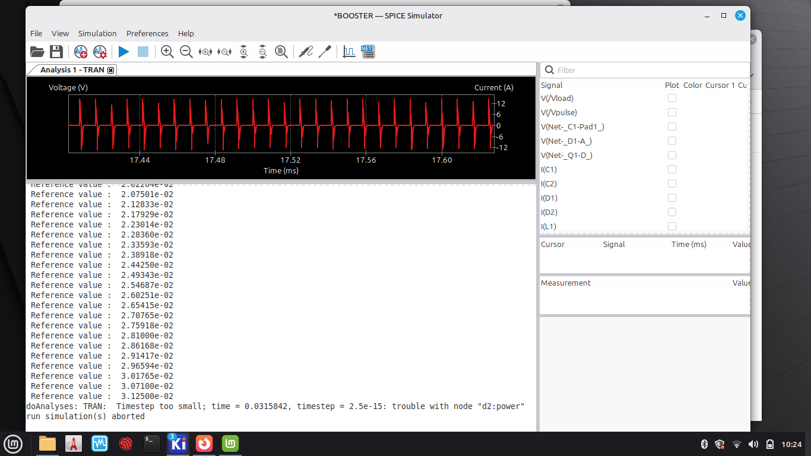Show the SPICE netlist icon

click(368, 52)
